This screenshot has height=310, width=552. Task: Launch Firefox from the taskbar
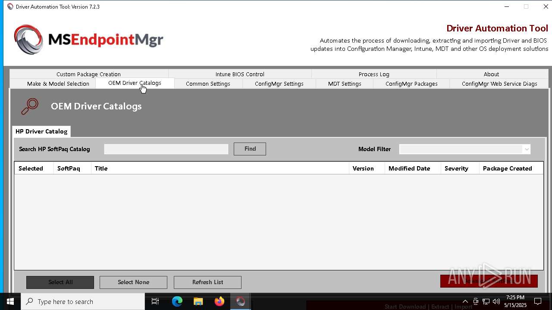(x=220, y=301)
